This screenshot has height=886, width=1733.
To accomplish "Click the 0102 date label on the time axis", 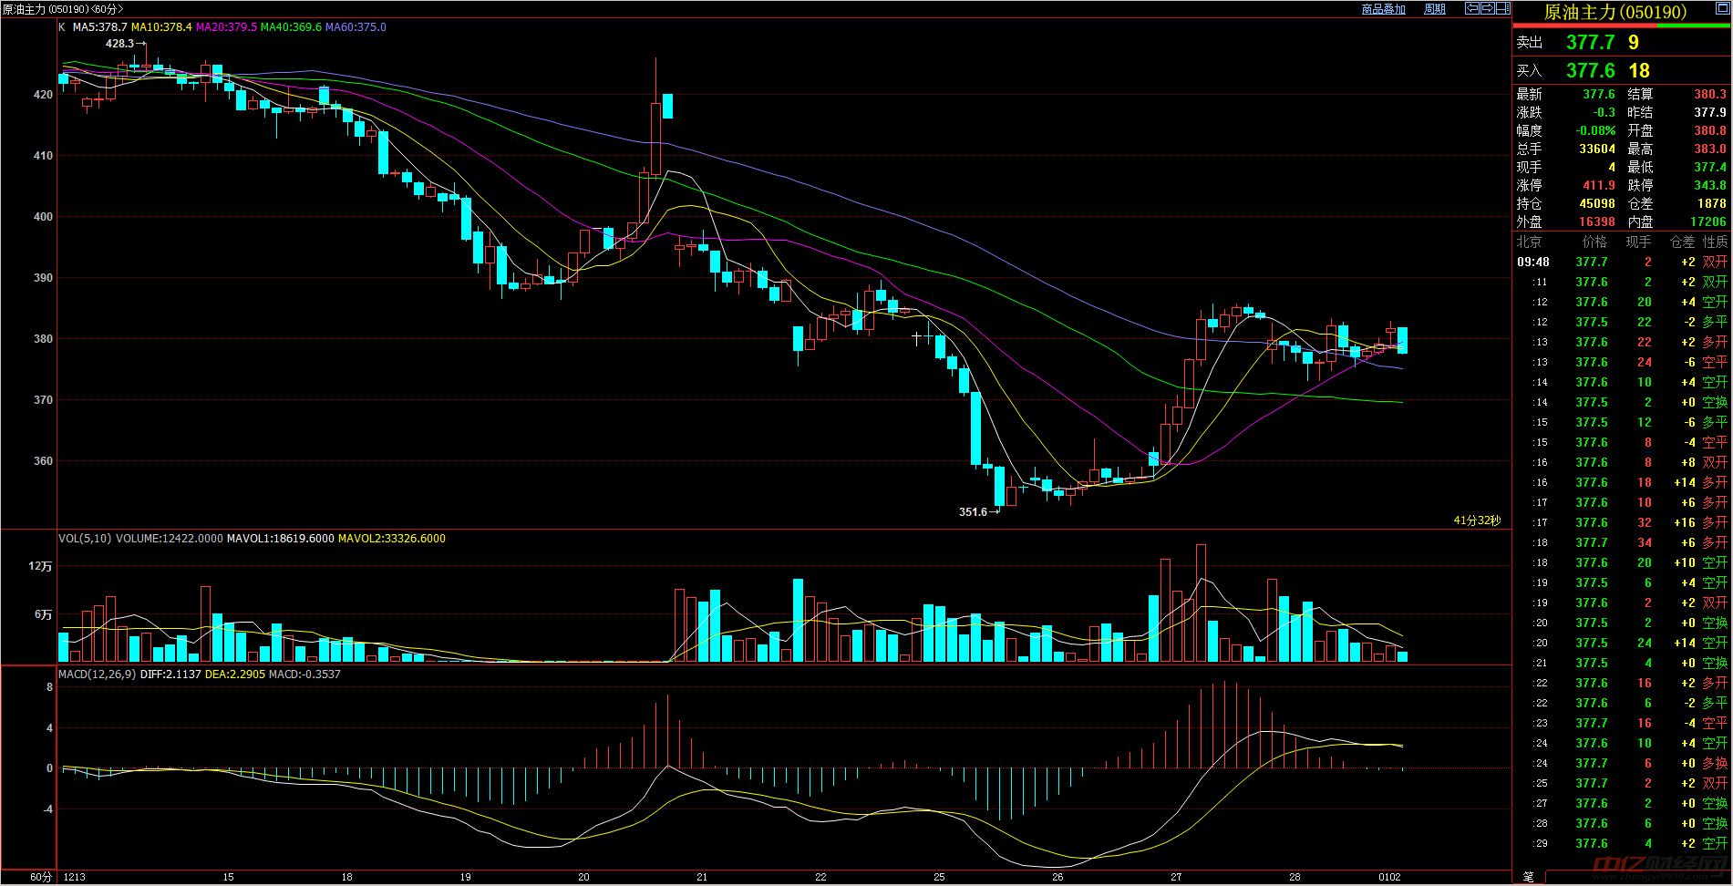I will click(x=1389, y=877).
